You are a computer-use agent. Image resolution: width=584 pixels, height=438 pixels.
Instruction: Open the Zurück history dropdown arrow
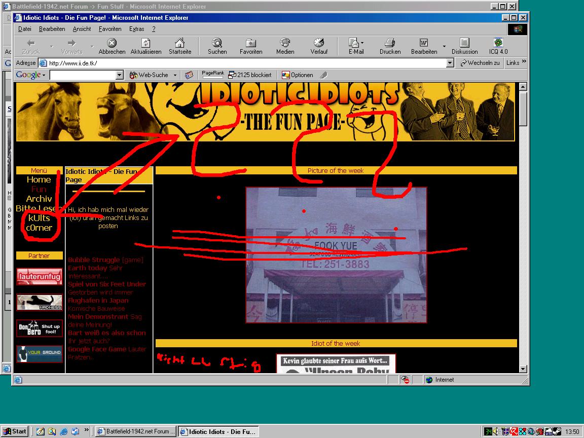coord(51,47)
